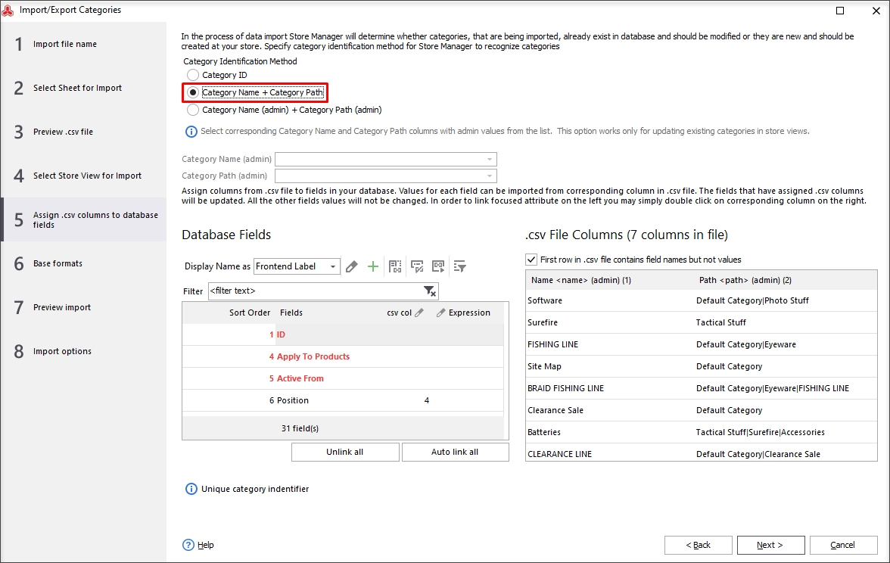Click the checklist edit toolbar icon

coord(417,266)
